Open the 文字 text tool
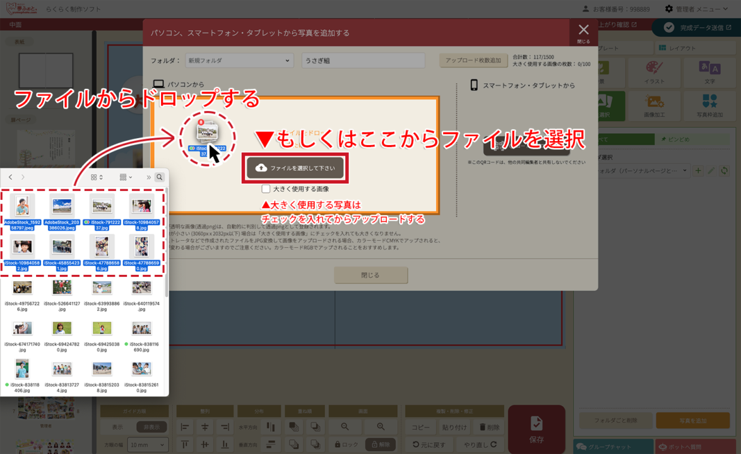This screenshot has height=454, width=741. coord(709,73)
